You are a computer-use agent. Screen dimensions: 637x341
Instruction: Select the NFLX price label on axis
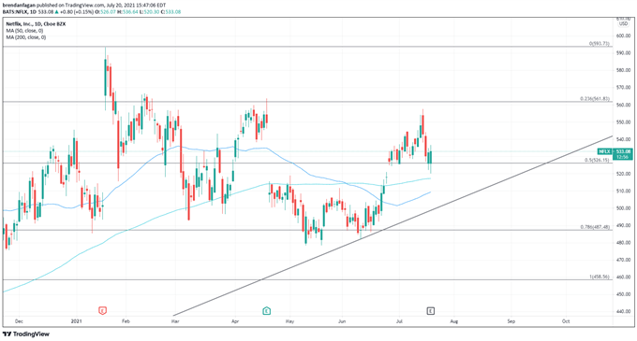[x=604, y=151]
